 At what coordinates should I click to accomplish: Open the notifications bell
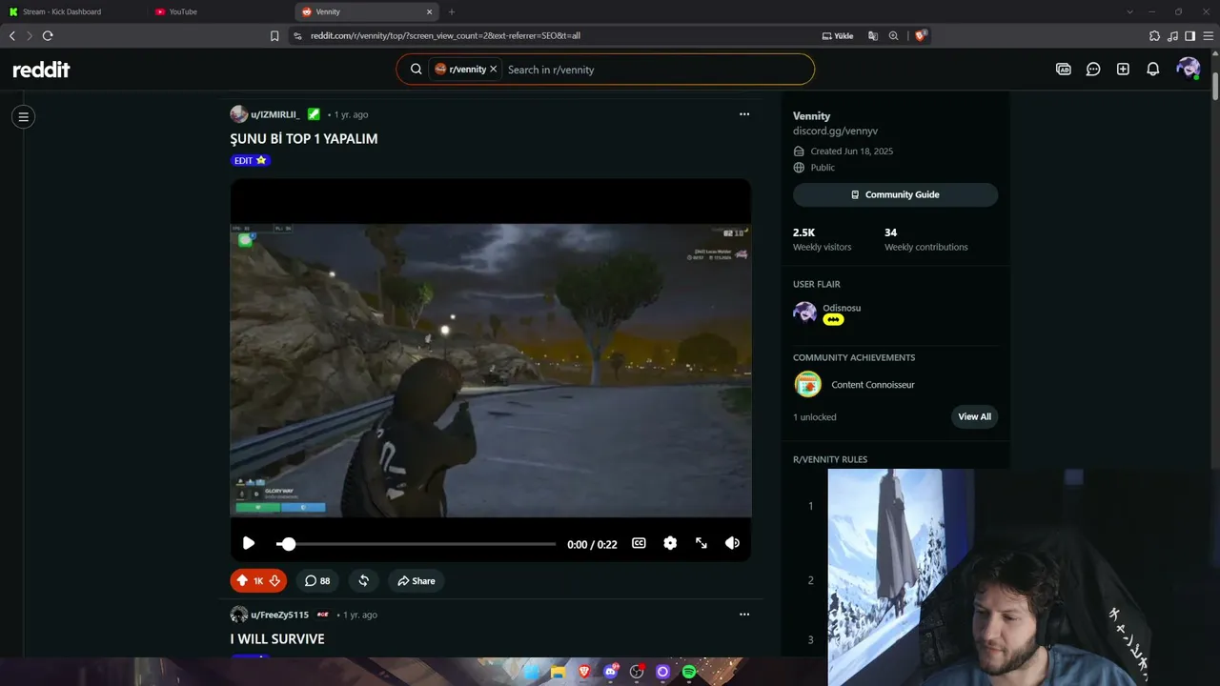click(x=1152, y=70)
